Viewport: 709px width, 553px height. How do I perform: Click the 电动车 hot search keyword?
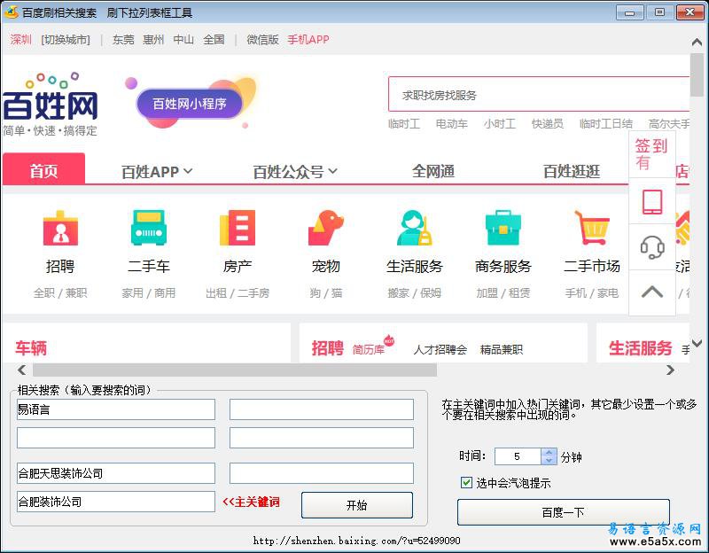(x=452, y=123)
